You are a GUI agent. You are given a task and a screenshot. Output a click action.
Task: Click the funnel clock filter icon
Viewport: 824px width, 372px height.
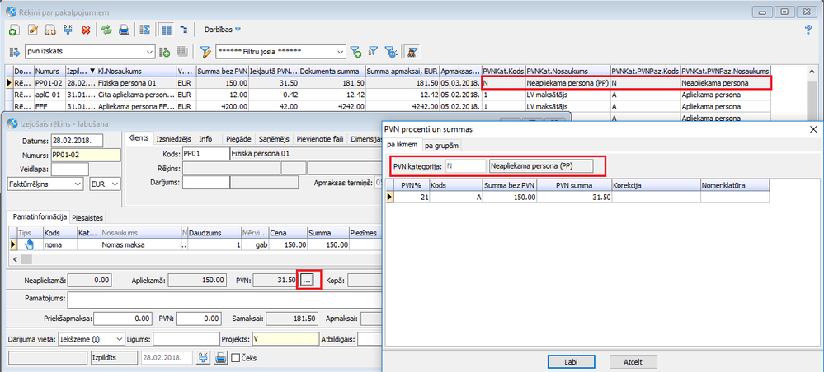(390, 51)
